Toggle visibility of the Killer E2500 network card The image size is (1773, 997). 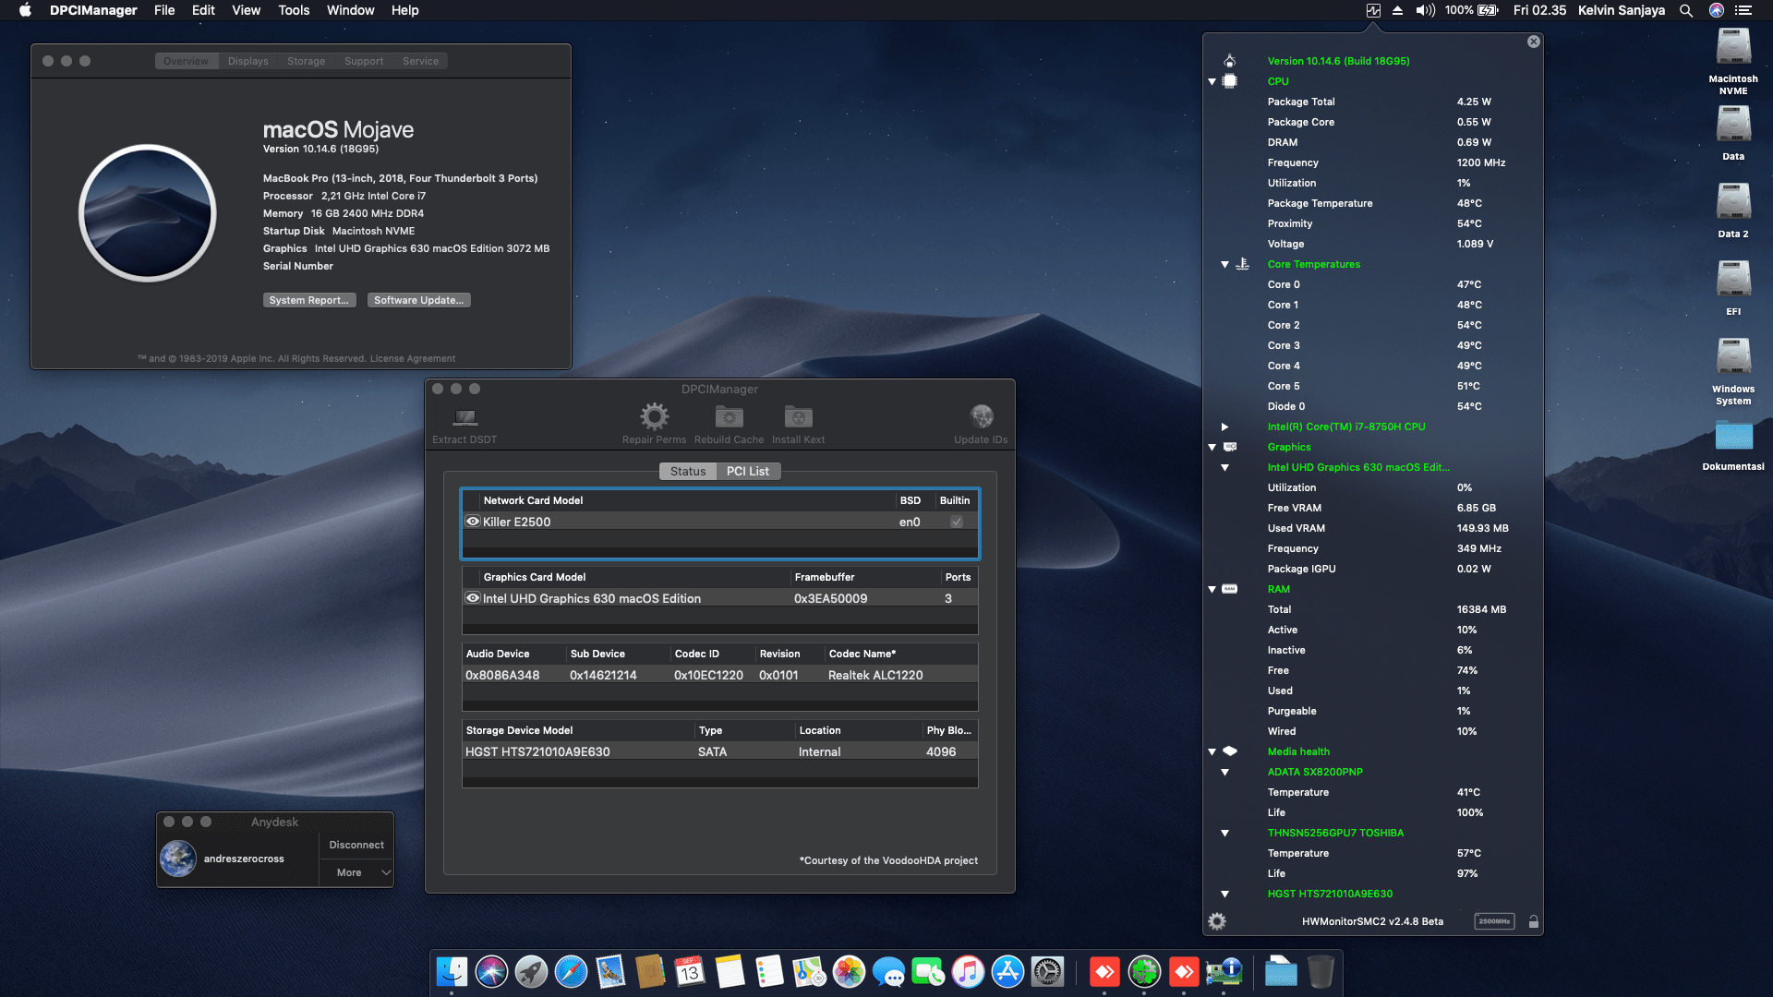tap(473, 522)
